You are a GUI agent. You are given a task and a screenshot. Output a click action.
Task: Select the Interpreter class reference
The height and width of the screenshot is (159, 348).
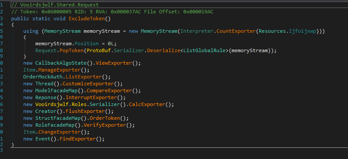[x=197, y=31]
